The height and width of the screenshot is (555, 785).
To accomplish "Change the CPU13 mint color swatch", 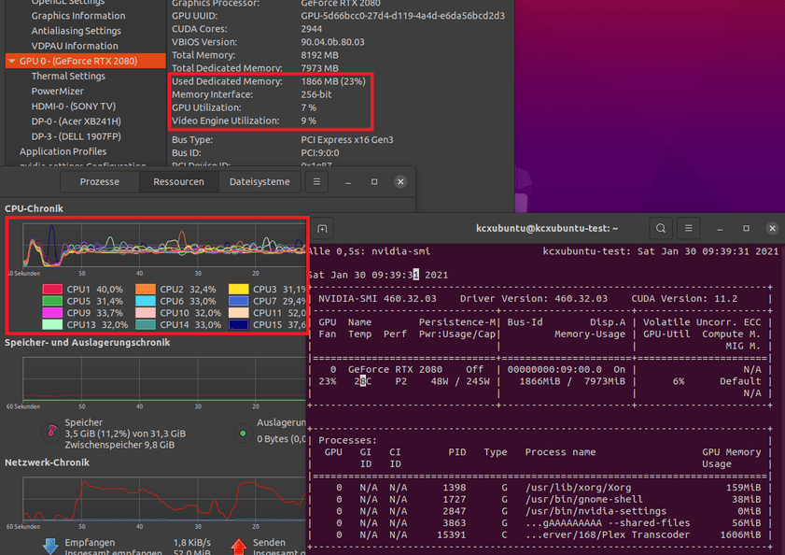I will [x=52, y=324].
